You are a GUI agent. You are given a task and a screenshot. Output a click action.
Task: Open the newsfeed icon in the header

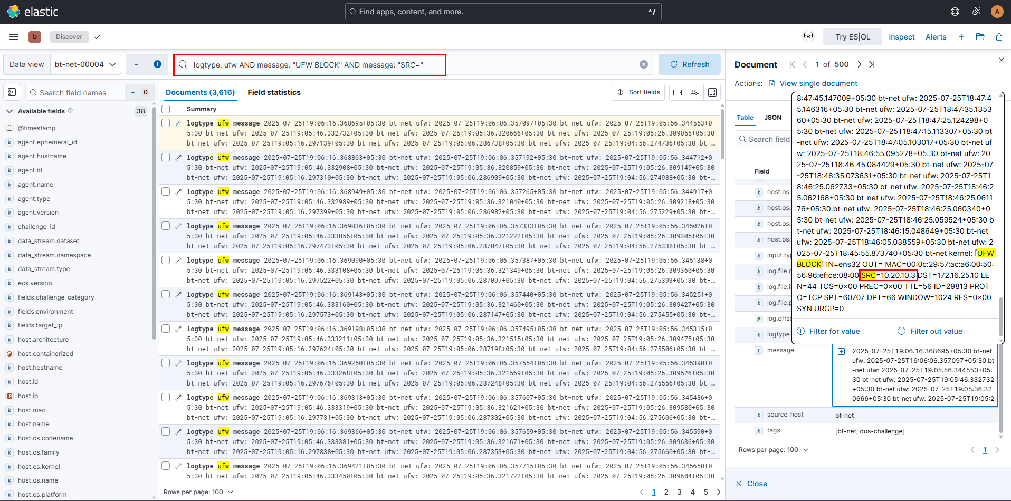click(976, 12)
